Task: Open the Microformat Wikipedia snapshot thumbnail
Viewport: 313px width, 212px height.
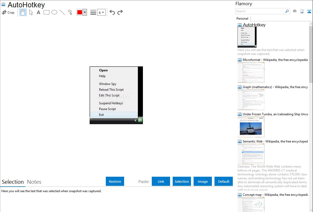Action: tap(251, 72)
